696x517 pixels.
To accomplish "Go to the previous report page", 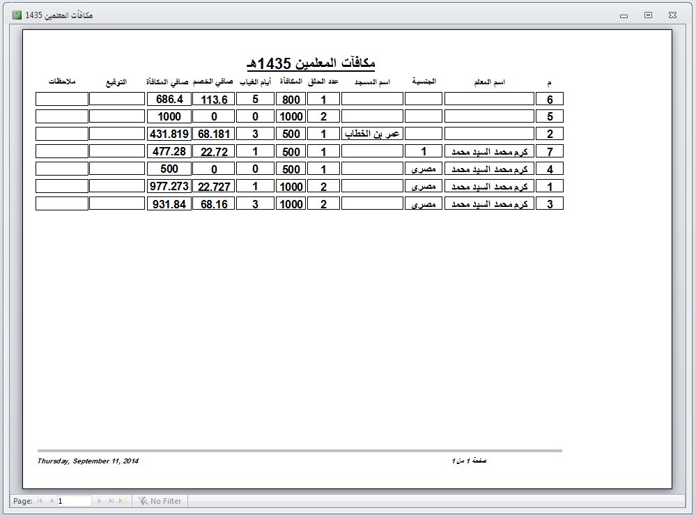I will click(52, 500).
